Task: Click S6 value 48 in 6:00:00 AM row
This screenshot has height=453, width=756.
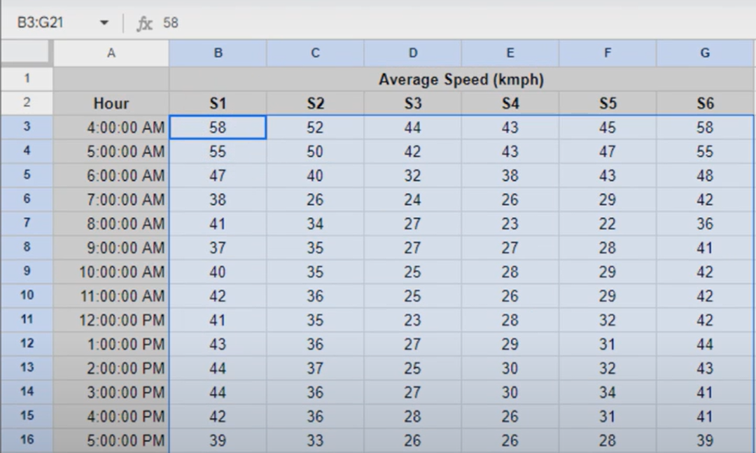Action: coord(705,176)
